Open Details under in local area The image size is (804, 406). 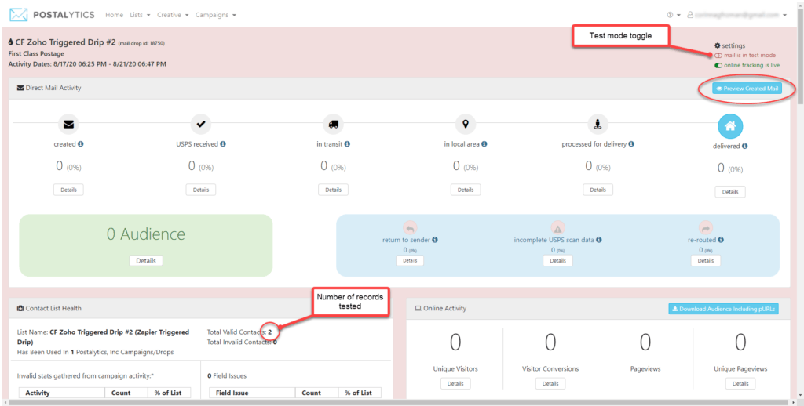pyautogui.click(x=466, y=190)
